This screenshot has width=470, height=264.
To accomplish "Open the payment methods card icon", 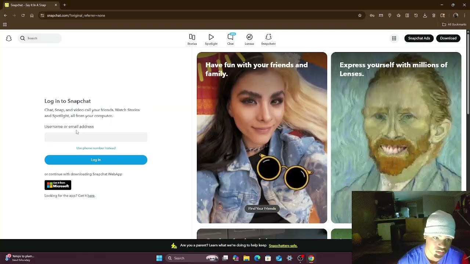I will tap(381, 15).
